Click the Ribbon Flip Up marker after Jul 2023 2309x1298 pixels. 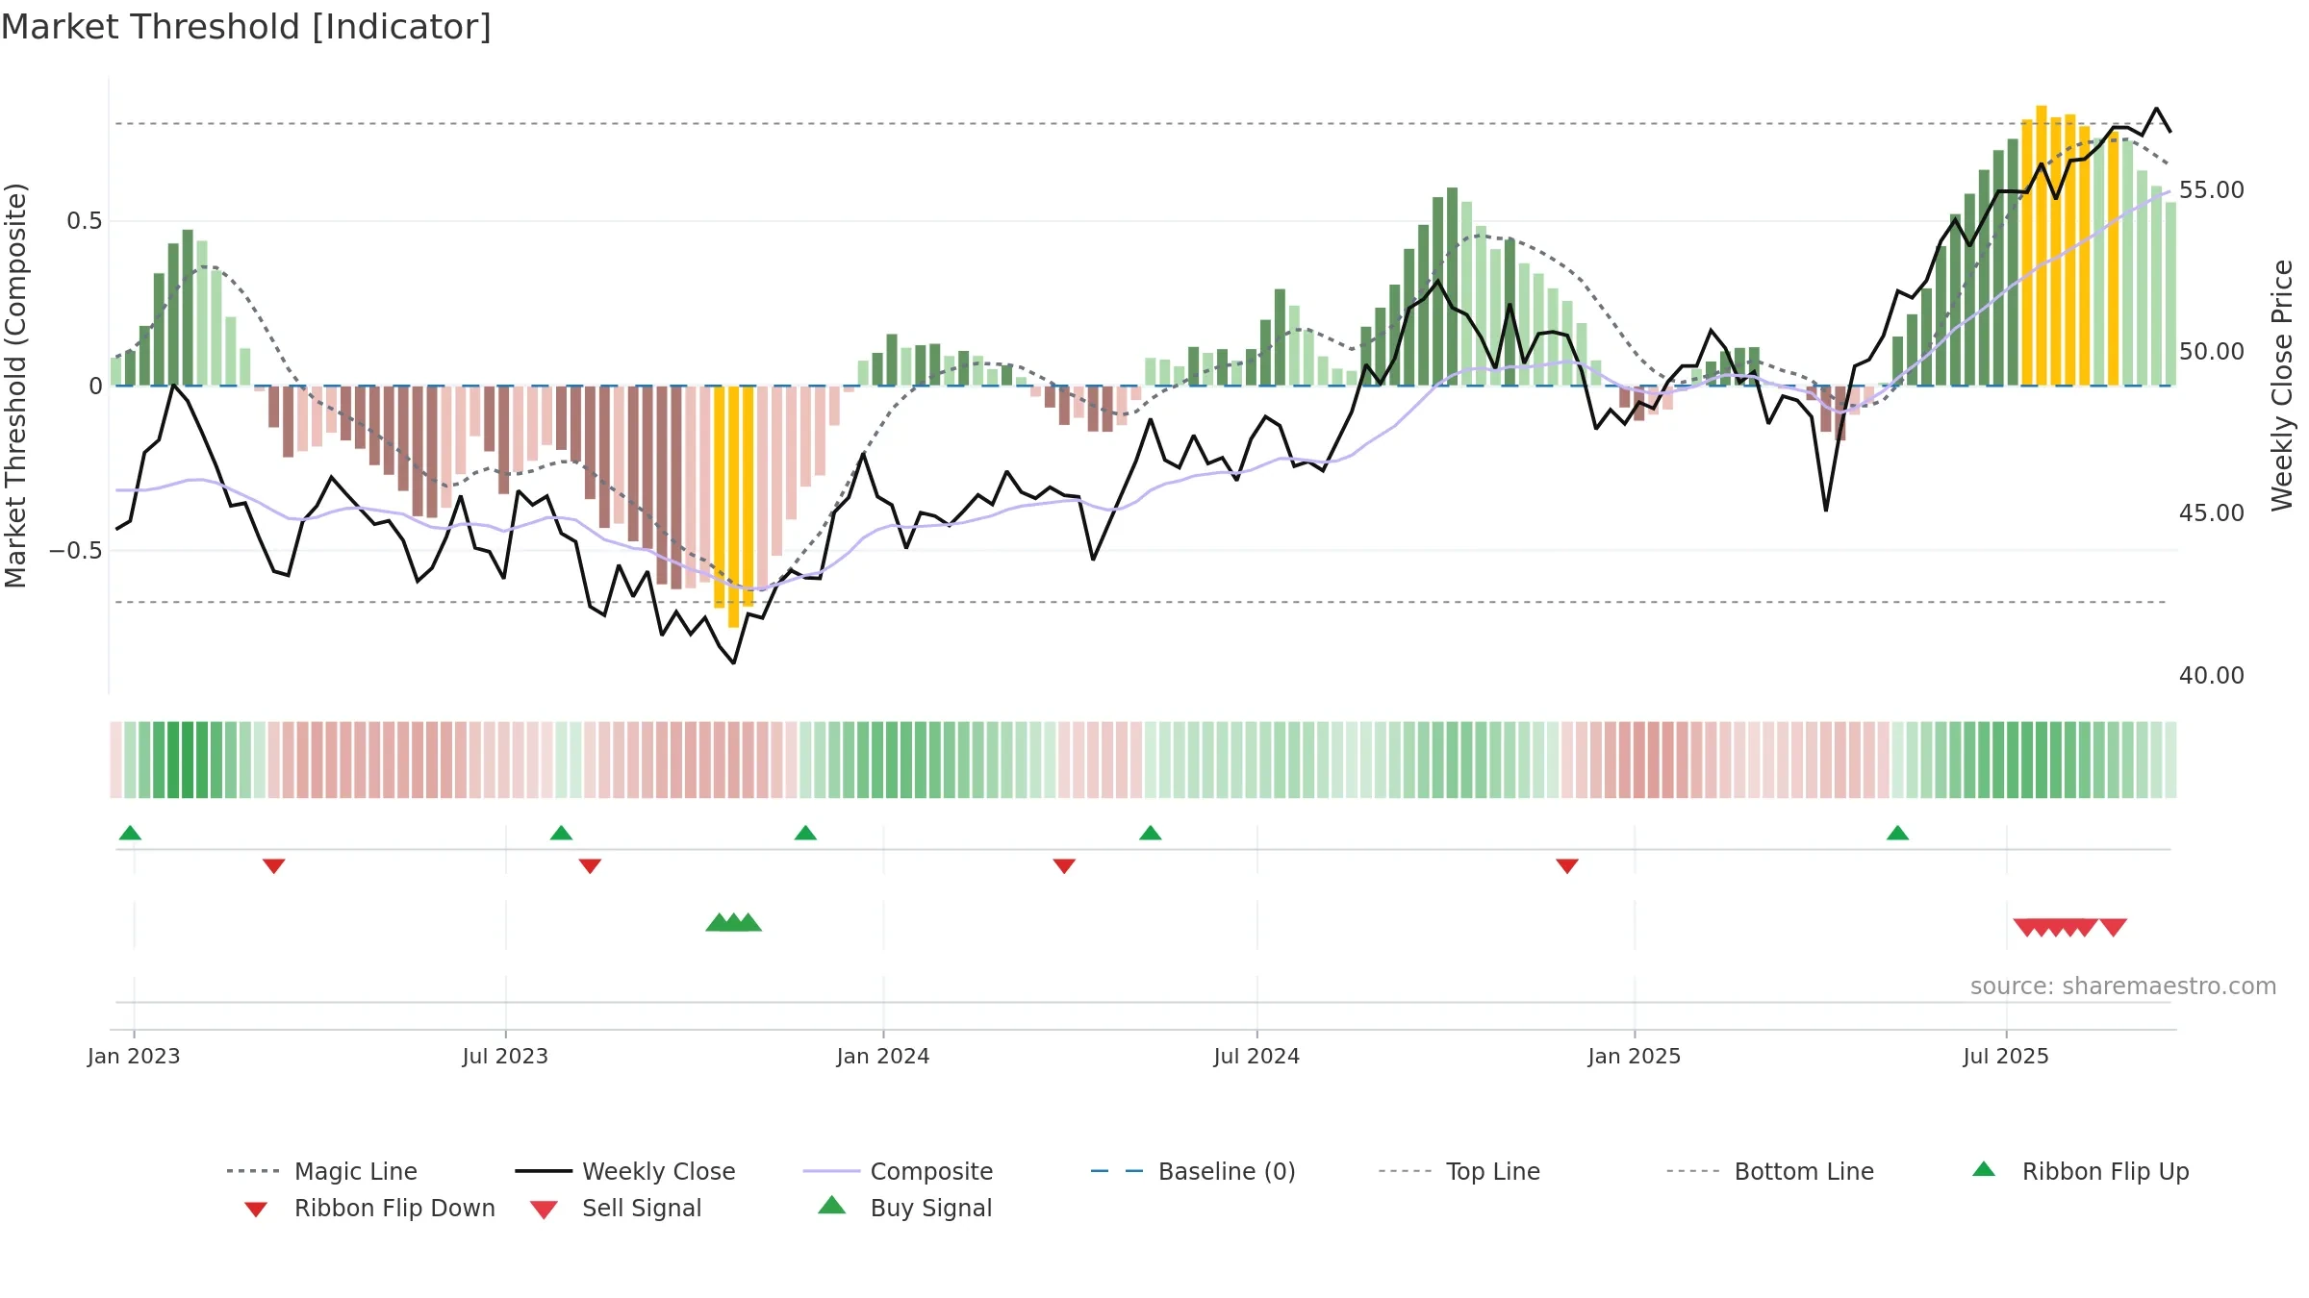point(561,833)
